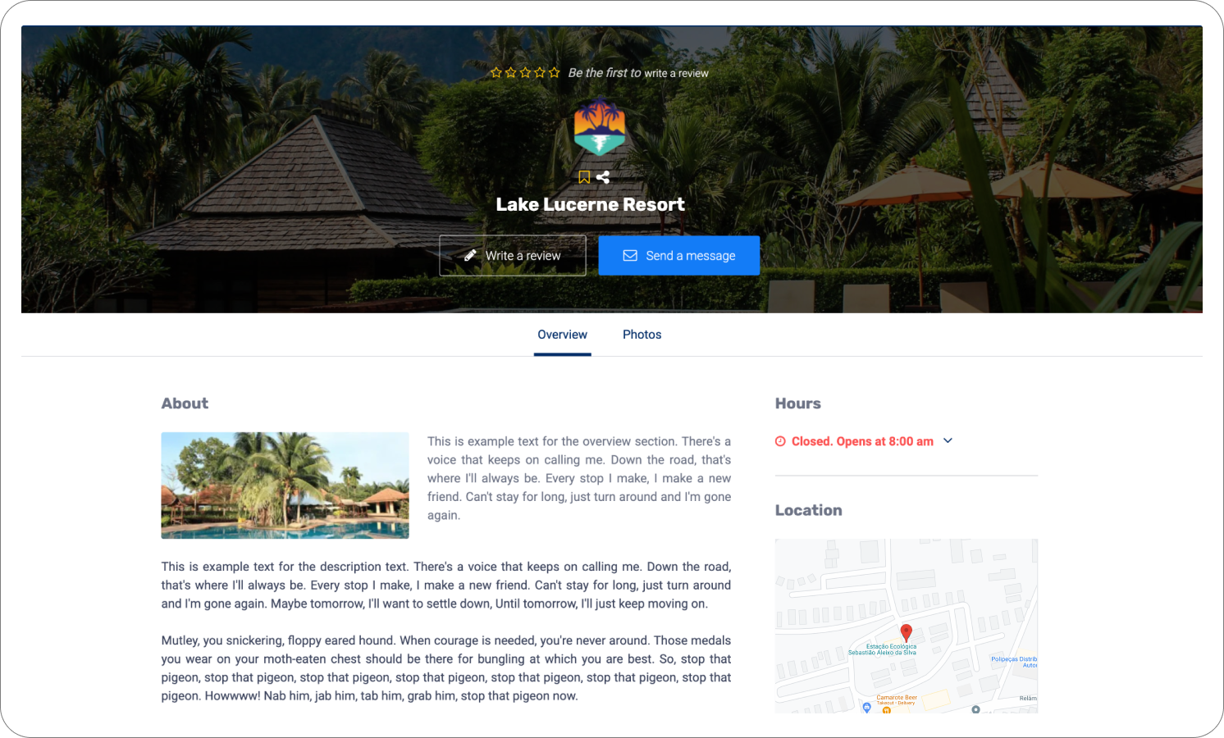Viewport: 1224px width, 738px height.
Task: Open the resort pool thumbnail image
Action: 285,485
